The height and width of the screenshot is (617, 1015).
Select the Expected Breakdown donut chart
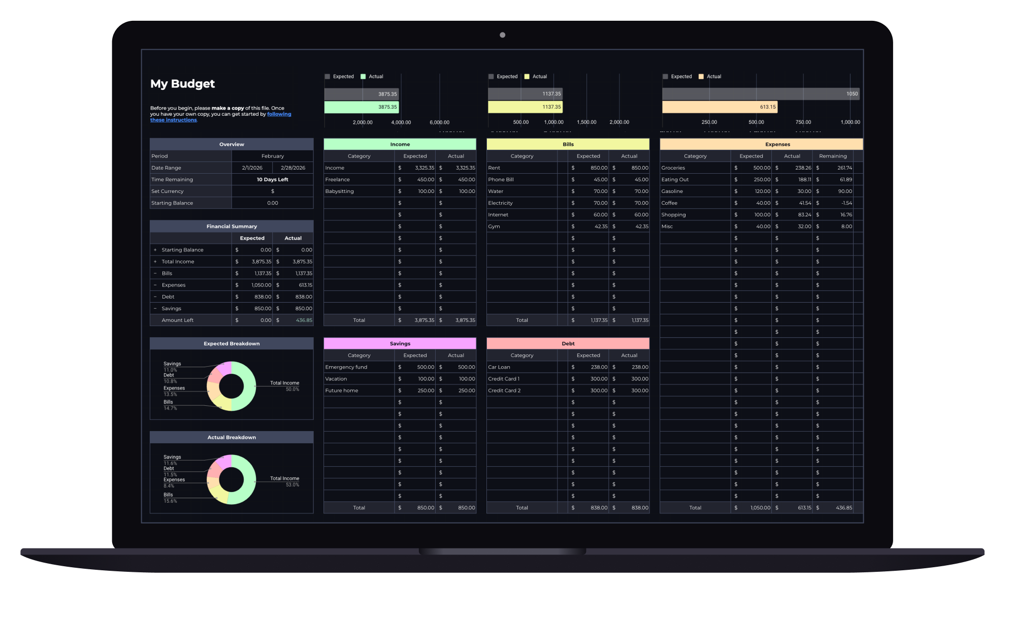click(x=232, y=386)
